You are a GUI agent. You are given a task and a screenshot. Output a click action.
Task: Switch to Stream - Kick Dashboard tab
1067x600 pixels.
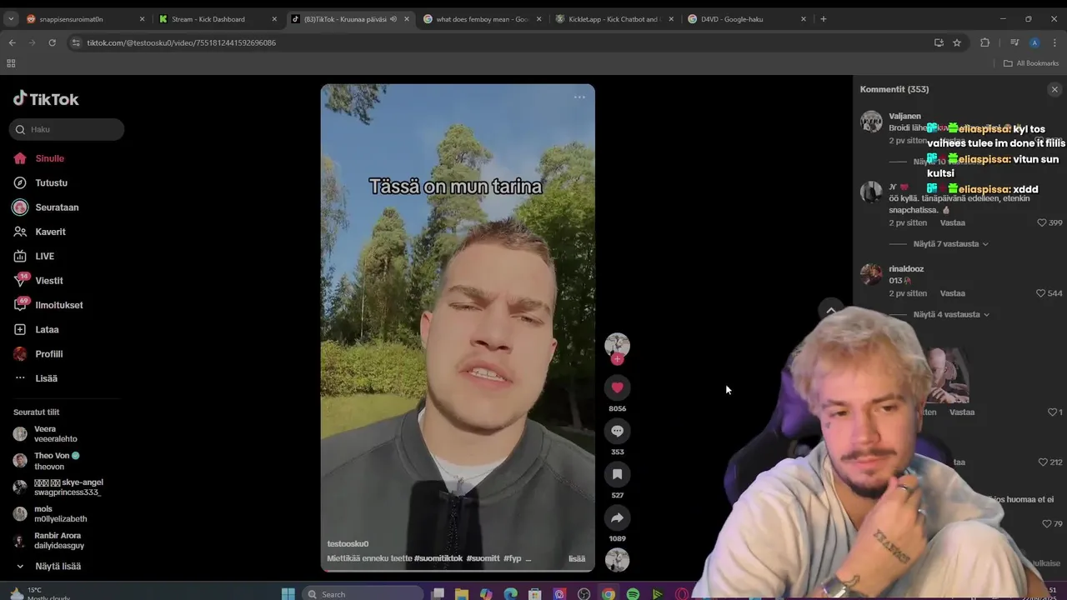[218, 19]
